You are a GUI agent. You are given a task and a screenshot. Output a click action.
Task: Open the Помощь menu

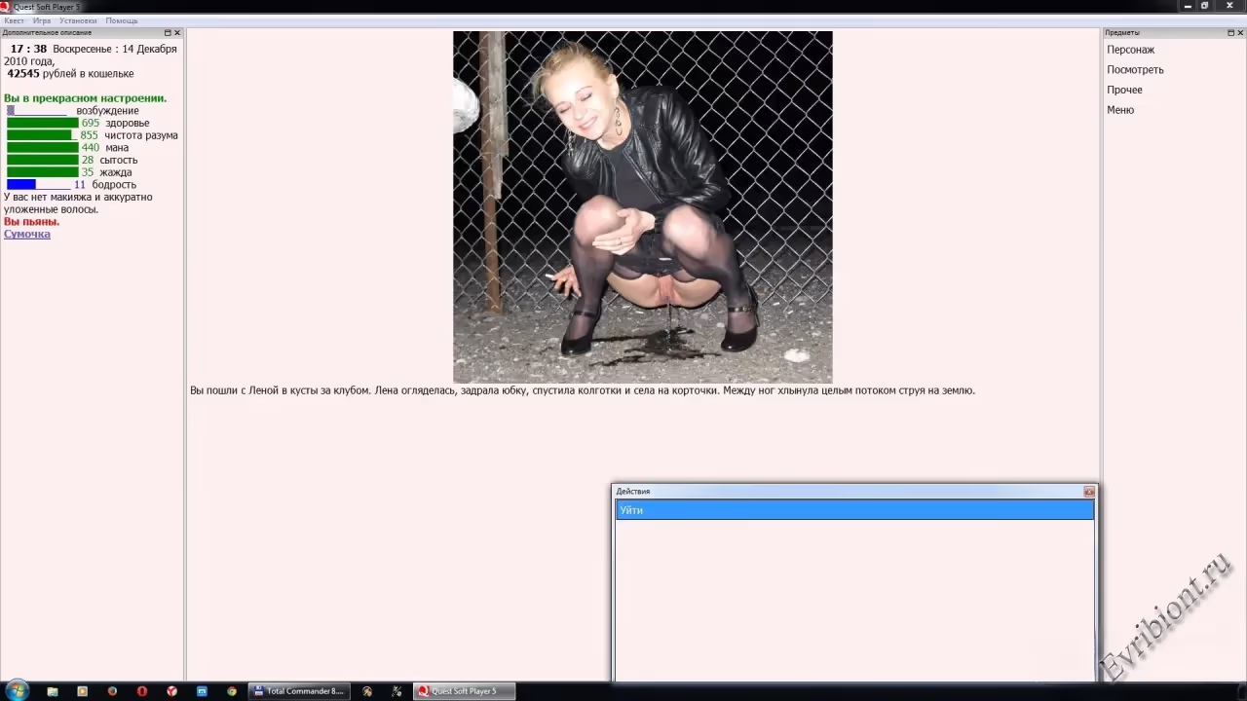tap(122, 20)
